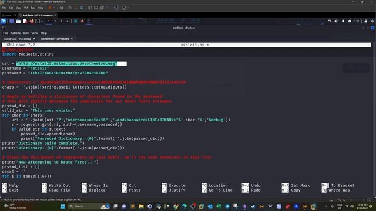376x211 pixels.
Task: Launch the text editor icon in Kali panel
Action: tap(25, 21)
